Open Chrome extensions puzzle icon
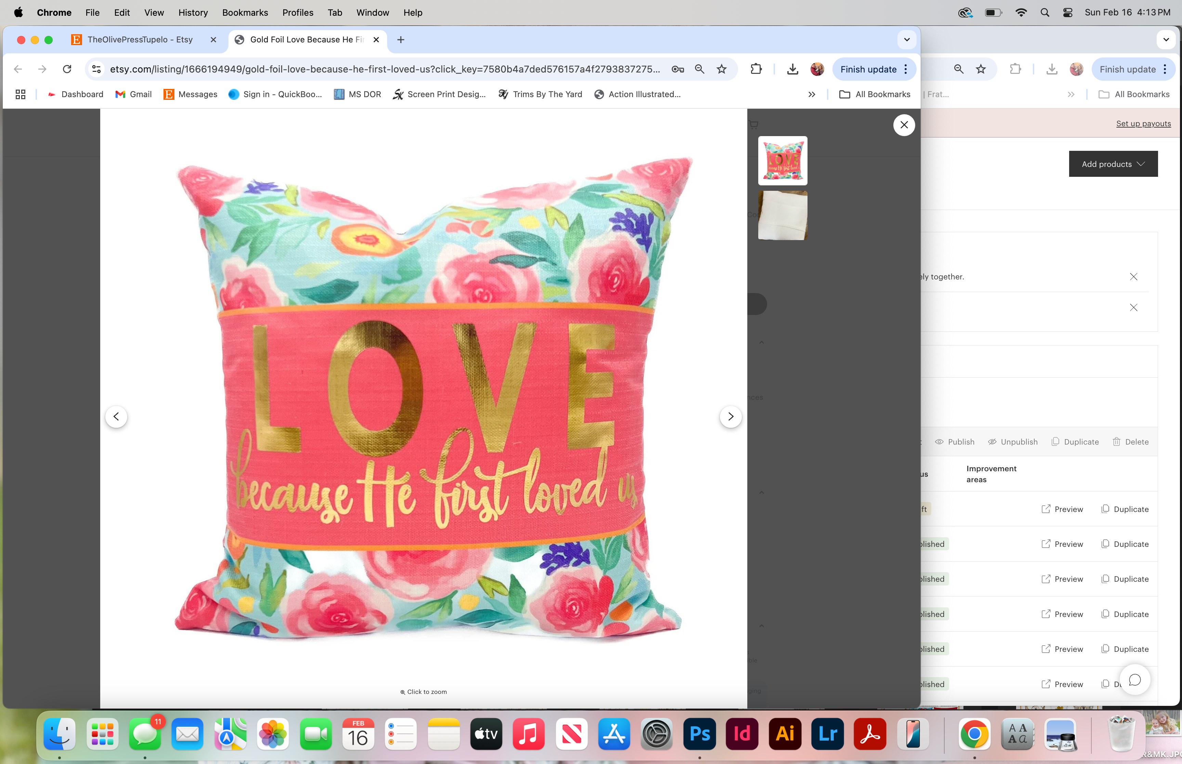Screen dimensions: 1182x764 (756, 69)
